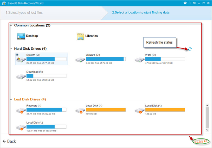Screen dimensions: 212x148
Task: Select the Libraries folder icon
Action: click(81, 36)
